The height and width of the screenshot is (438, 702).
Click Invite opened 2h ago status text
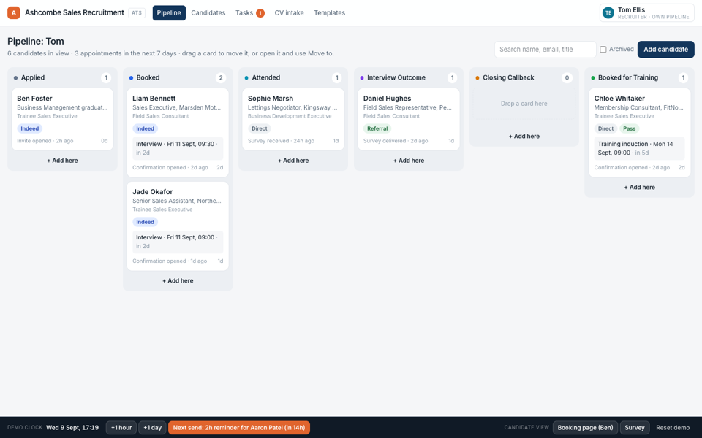pyautogui.click(x=45, y=141)
